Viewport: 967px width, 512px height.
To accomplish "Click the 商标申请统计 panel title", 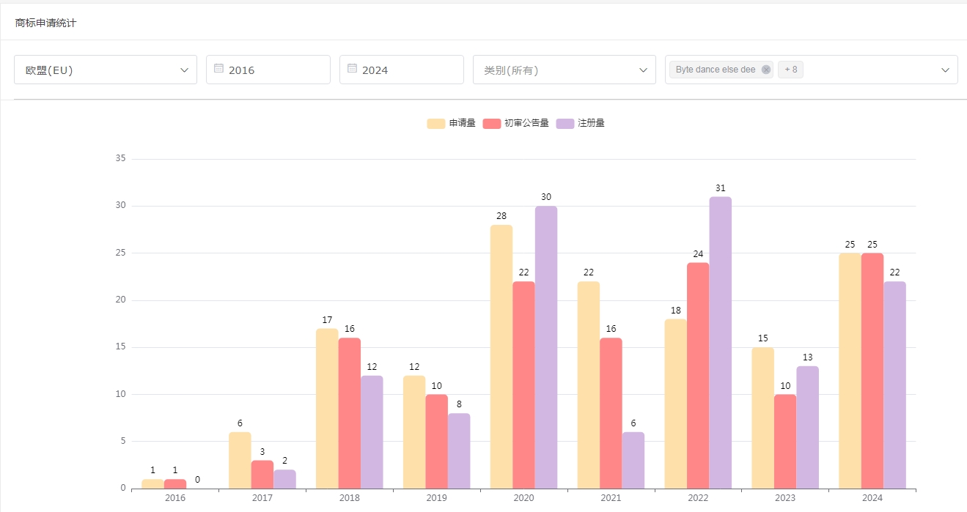I will coord(45,23).
